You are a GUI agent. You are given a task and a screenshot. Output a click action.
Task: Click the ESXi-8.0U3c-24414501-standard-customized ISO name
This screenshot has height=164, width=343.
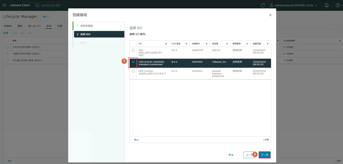(151, 63)
